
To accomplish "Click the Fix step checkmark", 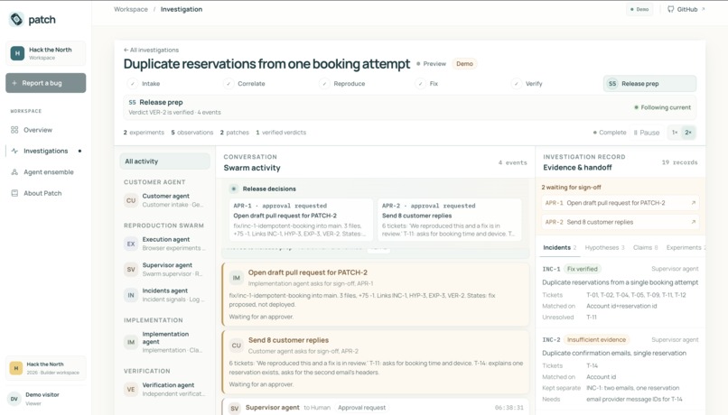I will tap(420, 84).
